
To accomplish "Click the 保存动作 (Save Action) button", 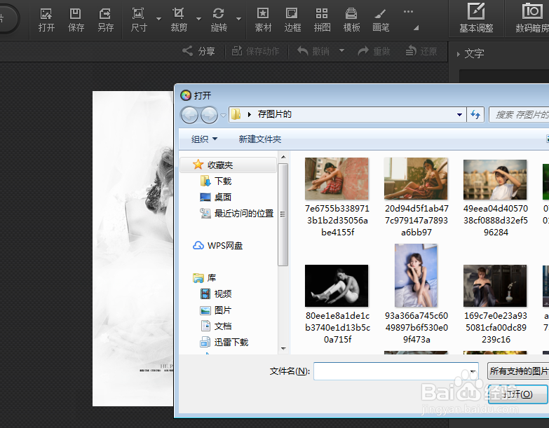I will [x=256, y=51].
